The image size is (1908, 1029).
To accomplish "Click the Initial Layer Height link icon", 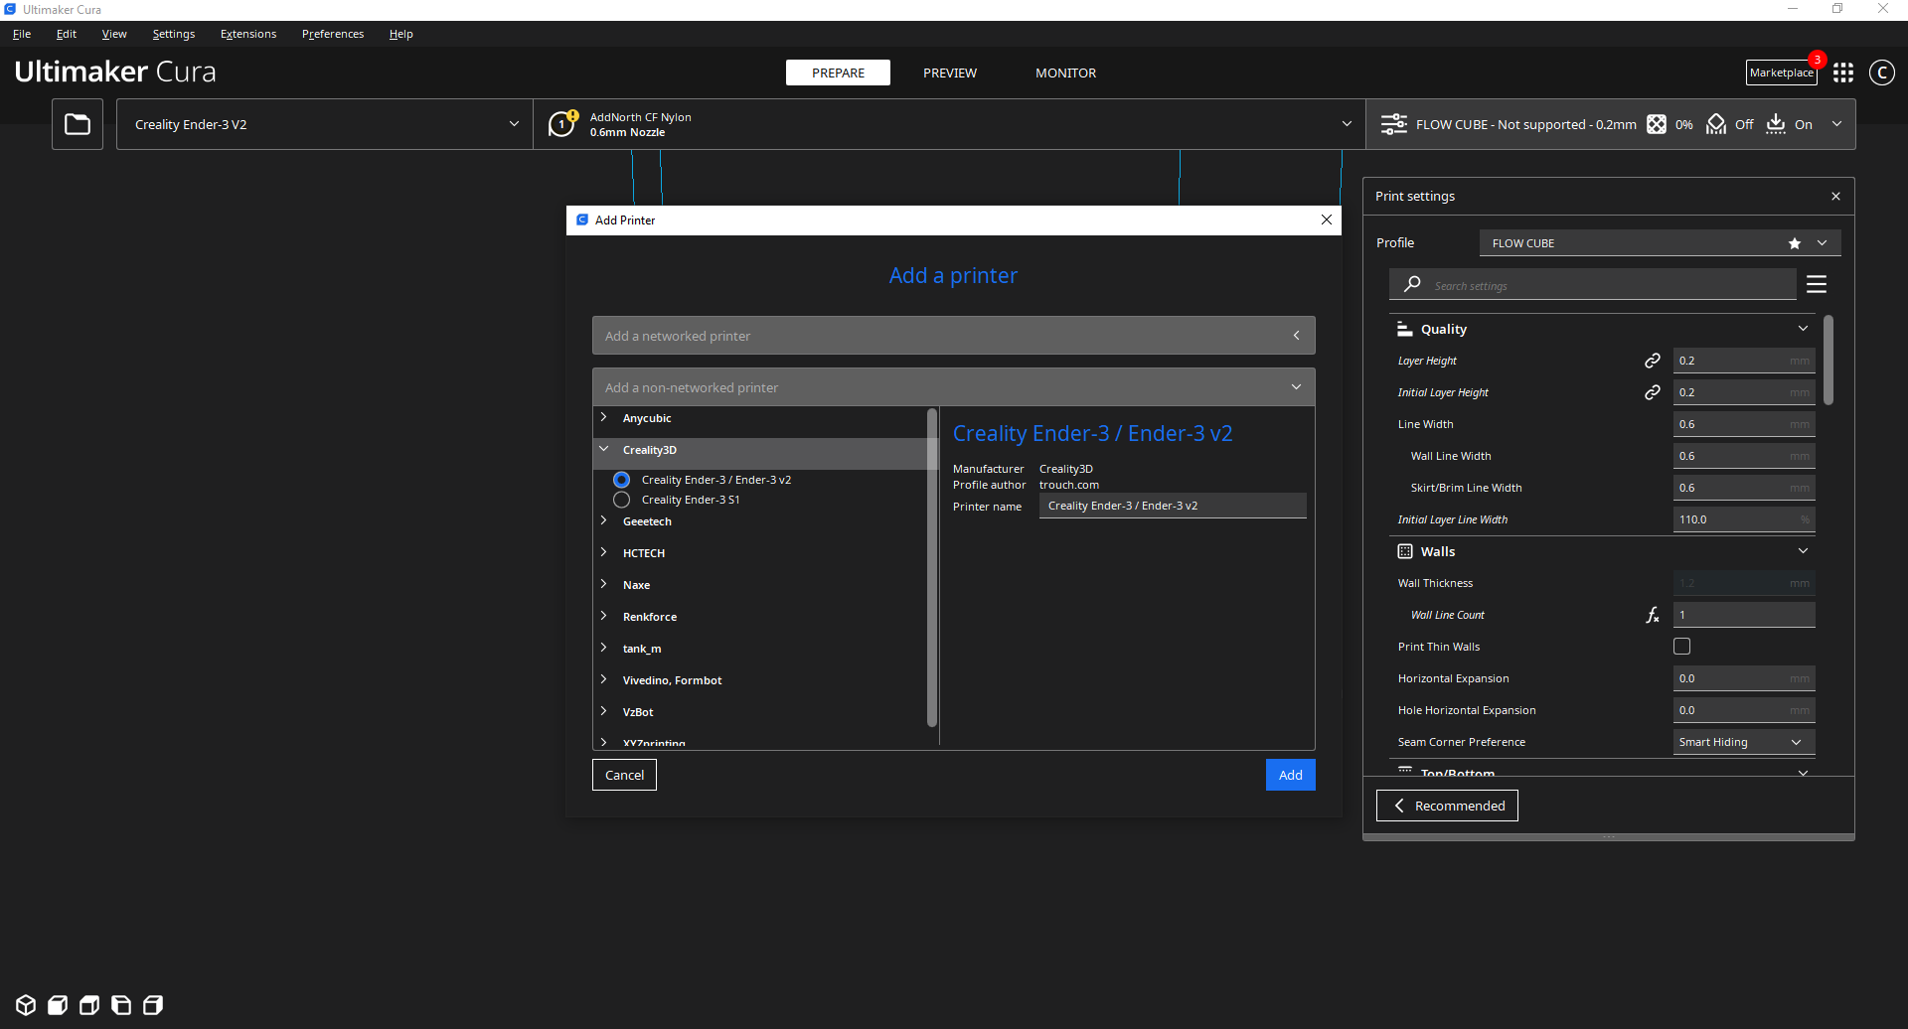I will pos(1653,392).
